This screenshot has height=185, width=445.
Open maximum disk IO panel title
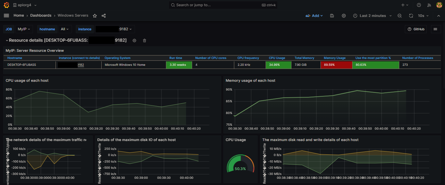click(137, 140)
